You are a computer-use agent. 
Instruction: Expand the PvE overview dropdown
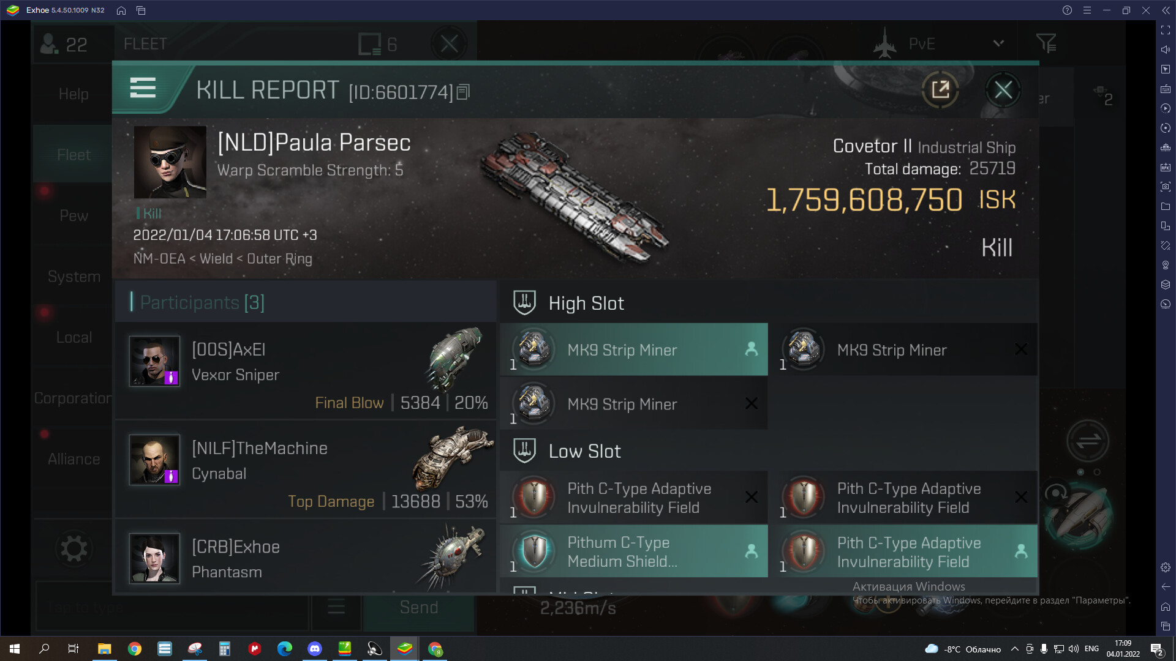tap(998, 43)
